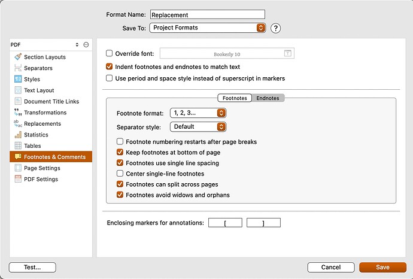Image resolution: width=413 pixels, height=279 pixels.
Task: Open the Save To Project Formats dropdown
Action: (208, 28)
